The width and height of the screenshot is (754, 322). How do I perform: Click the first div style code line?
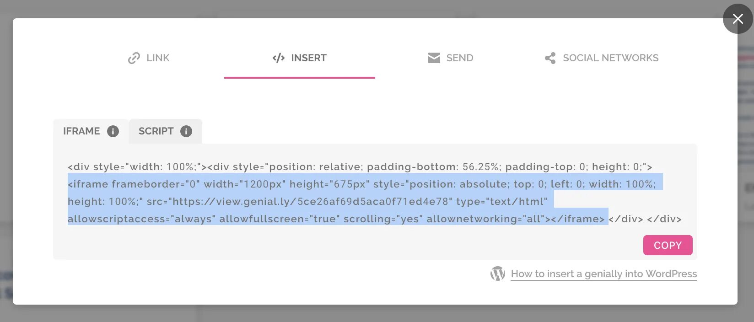(x=360, y=167)
